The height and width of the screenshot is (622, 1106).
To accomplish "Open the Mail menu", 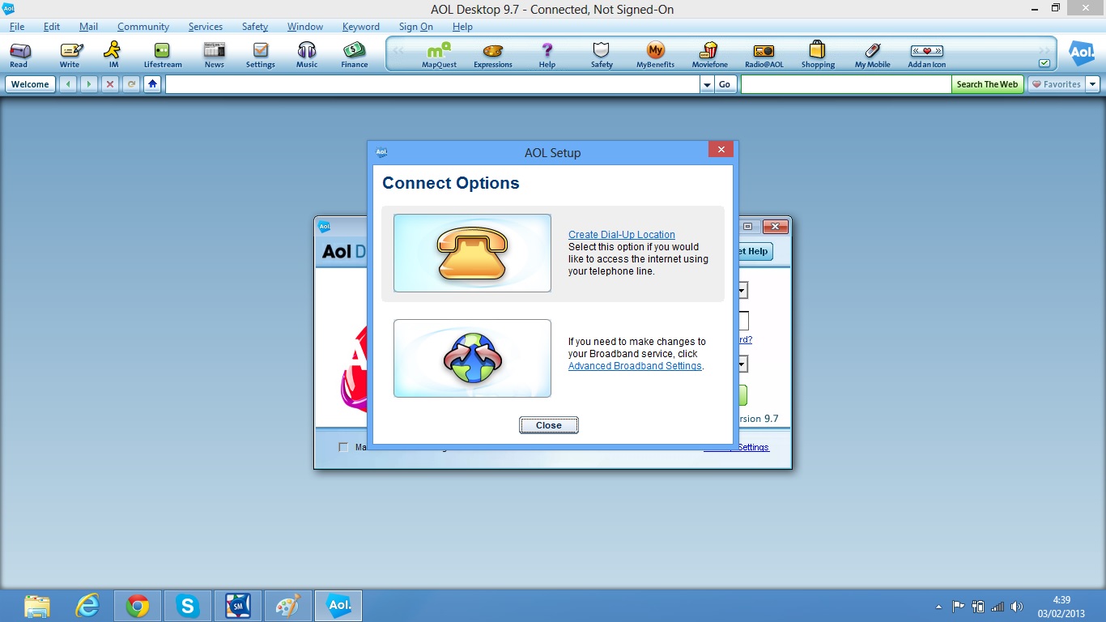I will point(88,27).
